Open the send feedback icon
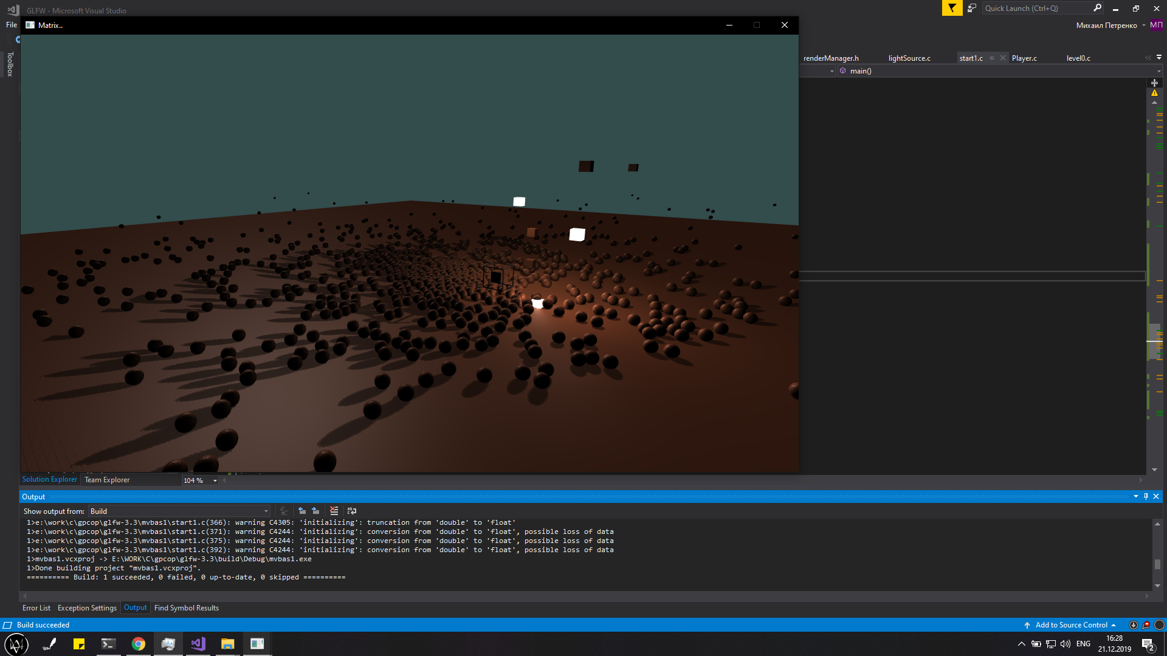The width and height of the screenshot is (1167, 656). tap(972, 8)
